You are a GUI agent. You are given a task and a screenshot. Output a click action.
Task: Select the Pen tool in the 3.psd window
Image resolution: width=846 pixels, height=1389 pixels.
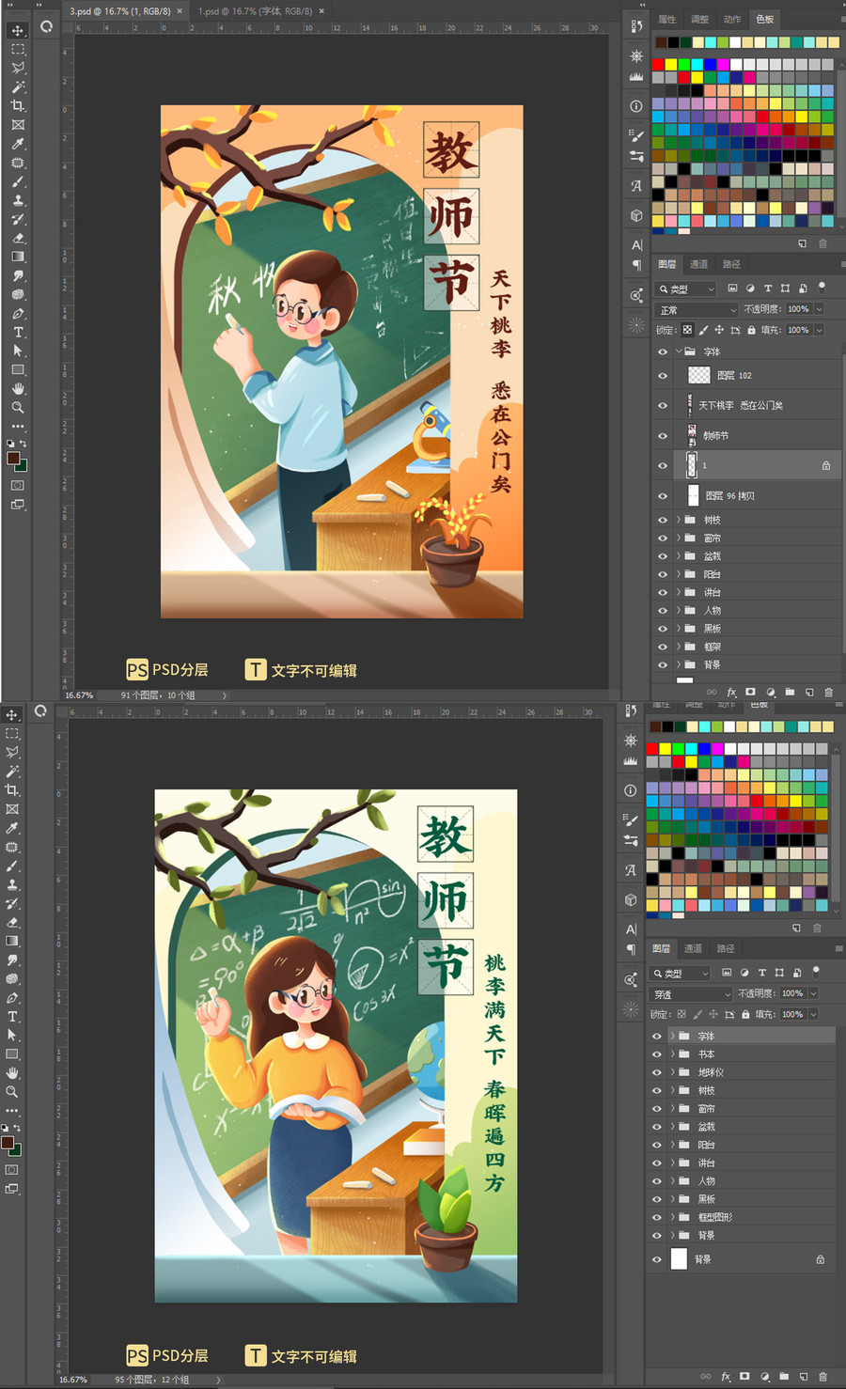click(x=18, y=313)
